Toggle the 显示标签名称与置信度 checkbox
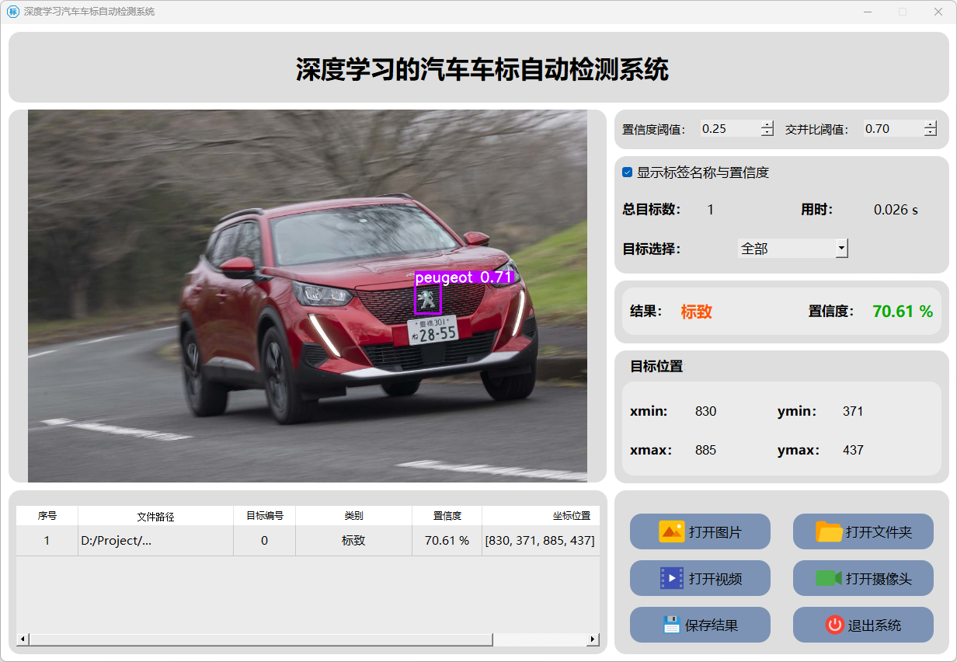The height and width of the screenshot is (662, 957). [628, 172]
